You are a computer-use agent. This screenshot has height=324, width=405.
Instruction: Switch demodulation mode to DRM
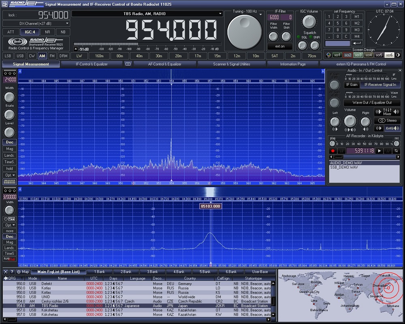(63, 56)
